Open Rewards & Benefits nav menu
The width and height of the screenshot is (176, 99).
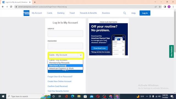click(88, 13)
